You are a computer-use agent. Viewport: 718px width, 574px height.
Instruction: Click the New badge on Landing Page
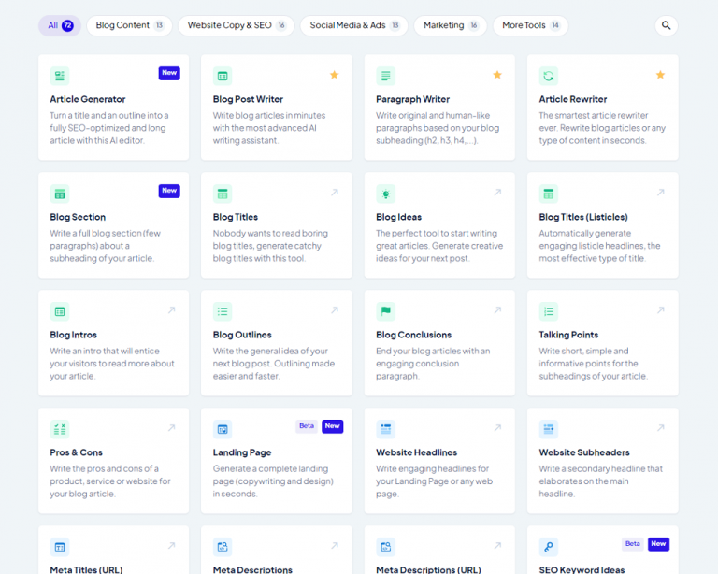tap(333, 426)
